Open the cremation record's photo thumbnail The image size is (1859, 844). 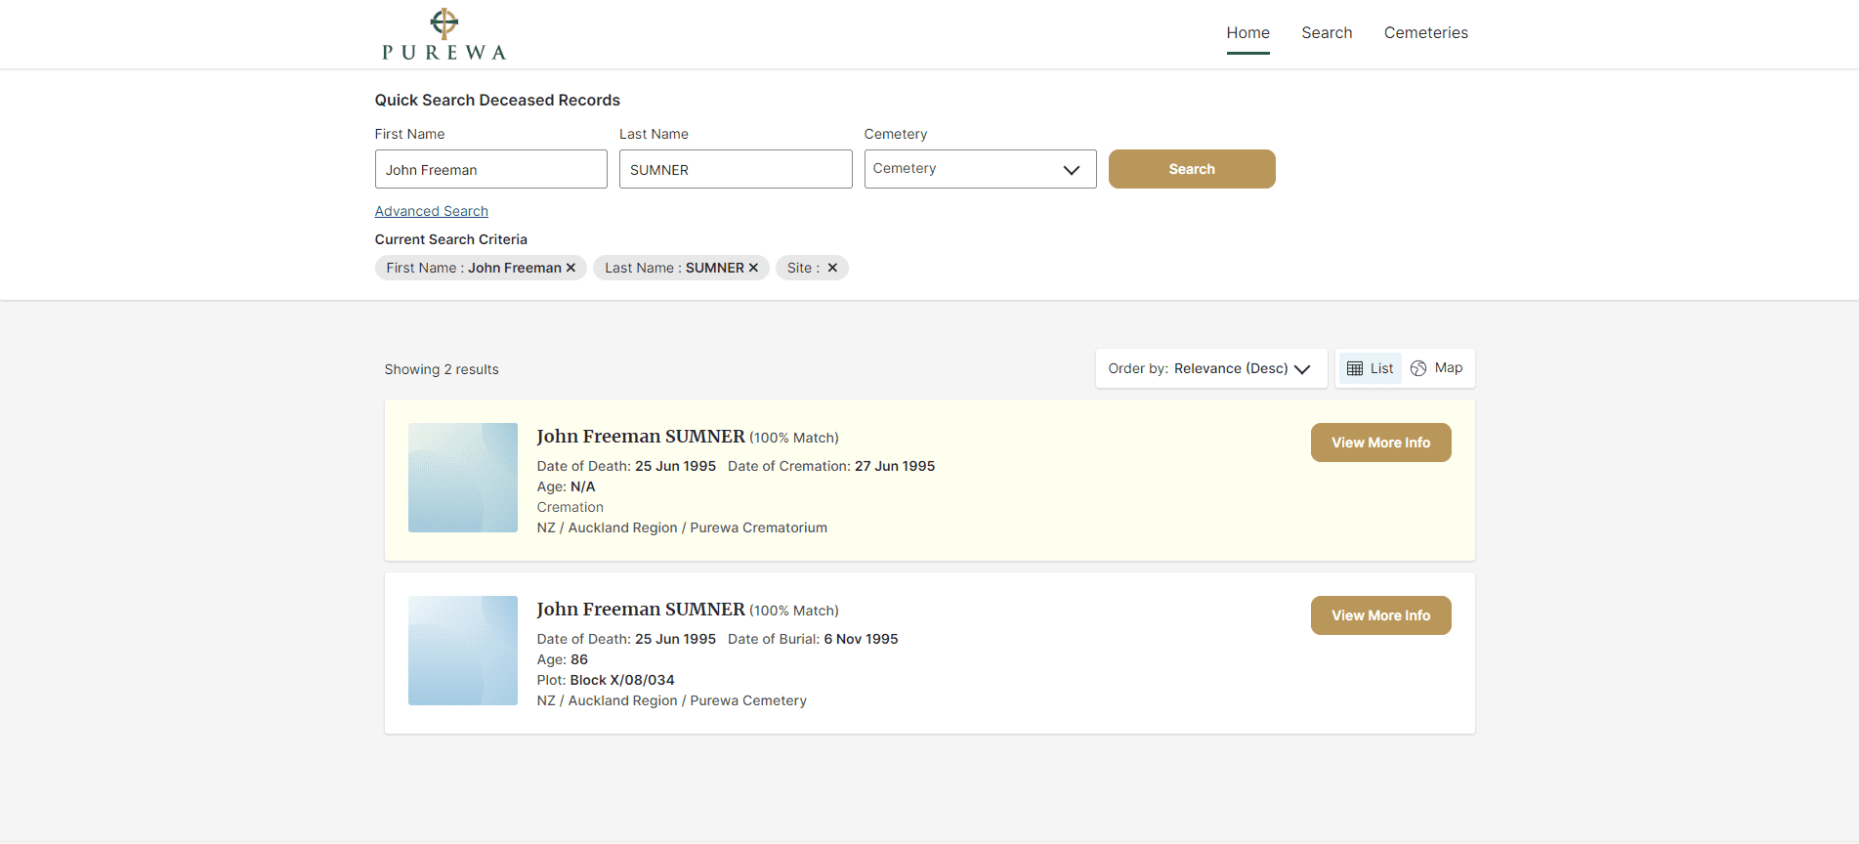463,478
